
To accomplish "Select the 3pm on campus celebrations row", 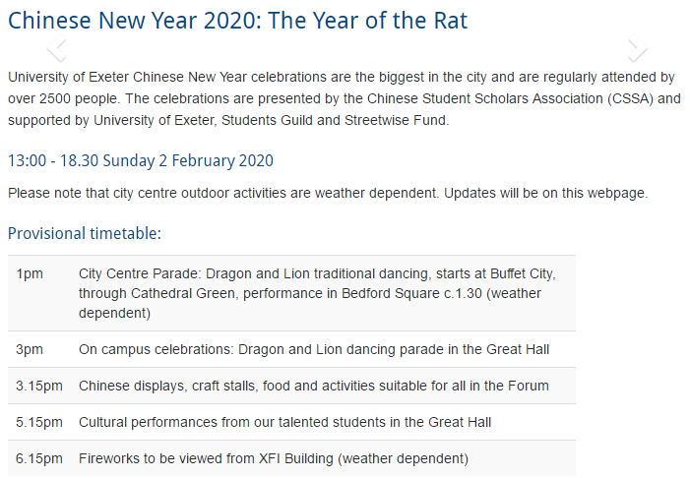I will [x=291, y=349].
